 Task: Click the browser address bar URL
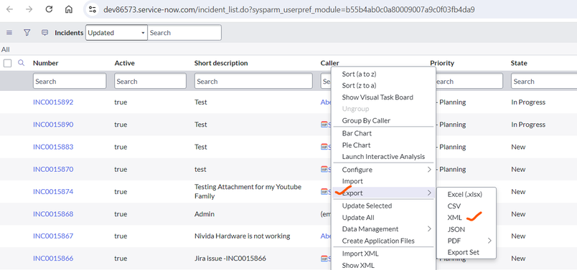click(x=289, y=9)
